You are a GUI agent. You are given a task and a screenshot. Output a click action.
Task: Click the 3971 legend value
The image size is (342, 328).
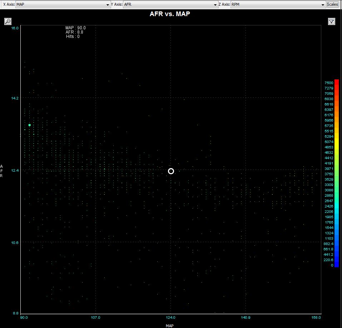[328, 168]
